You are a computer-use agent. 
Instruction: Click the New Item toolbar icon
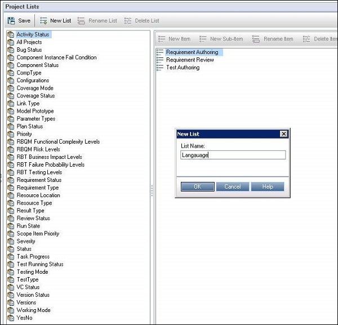click(162, 39)
